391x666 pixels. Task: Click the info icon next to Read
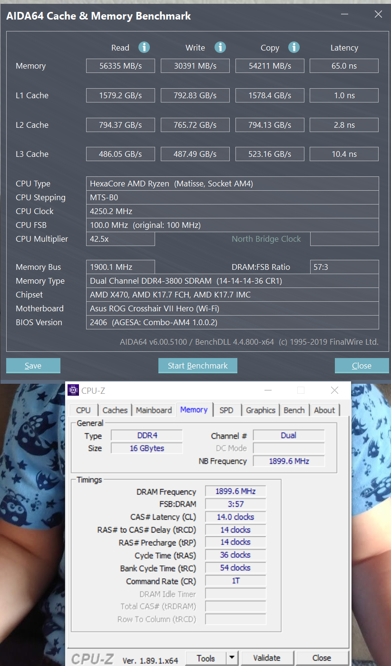coord(144,47)
